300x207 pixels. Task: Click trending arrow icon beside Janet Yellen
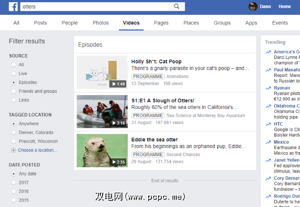click(268, 160)
